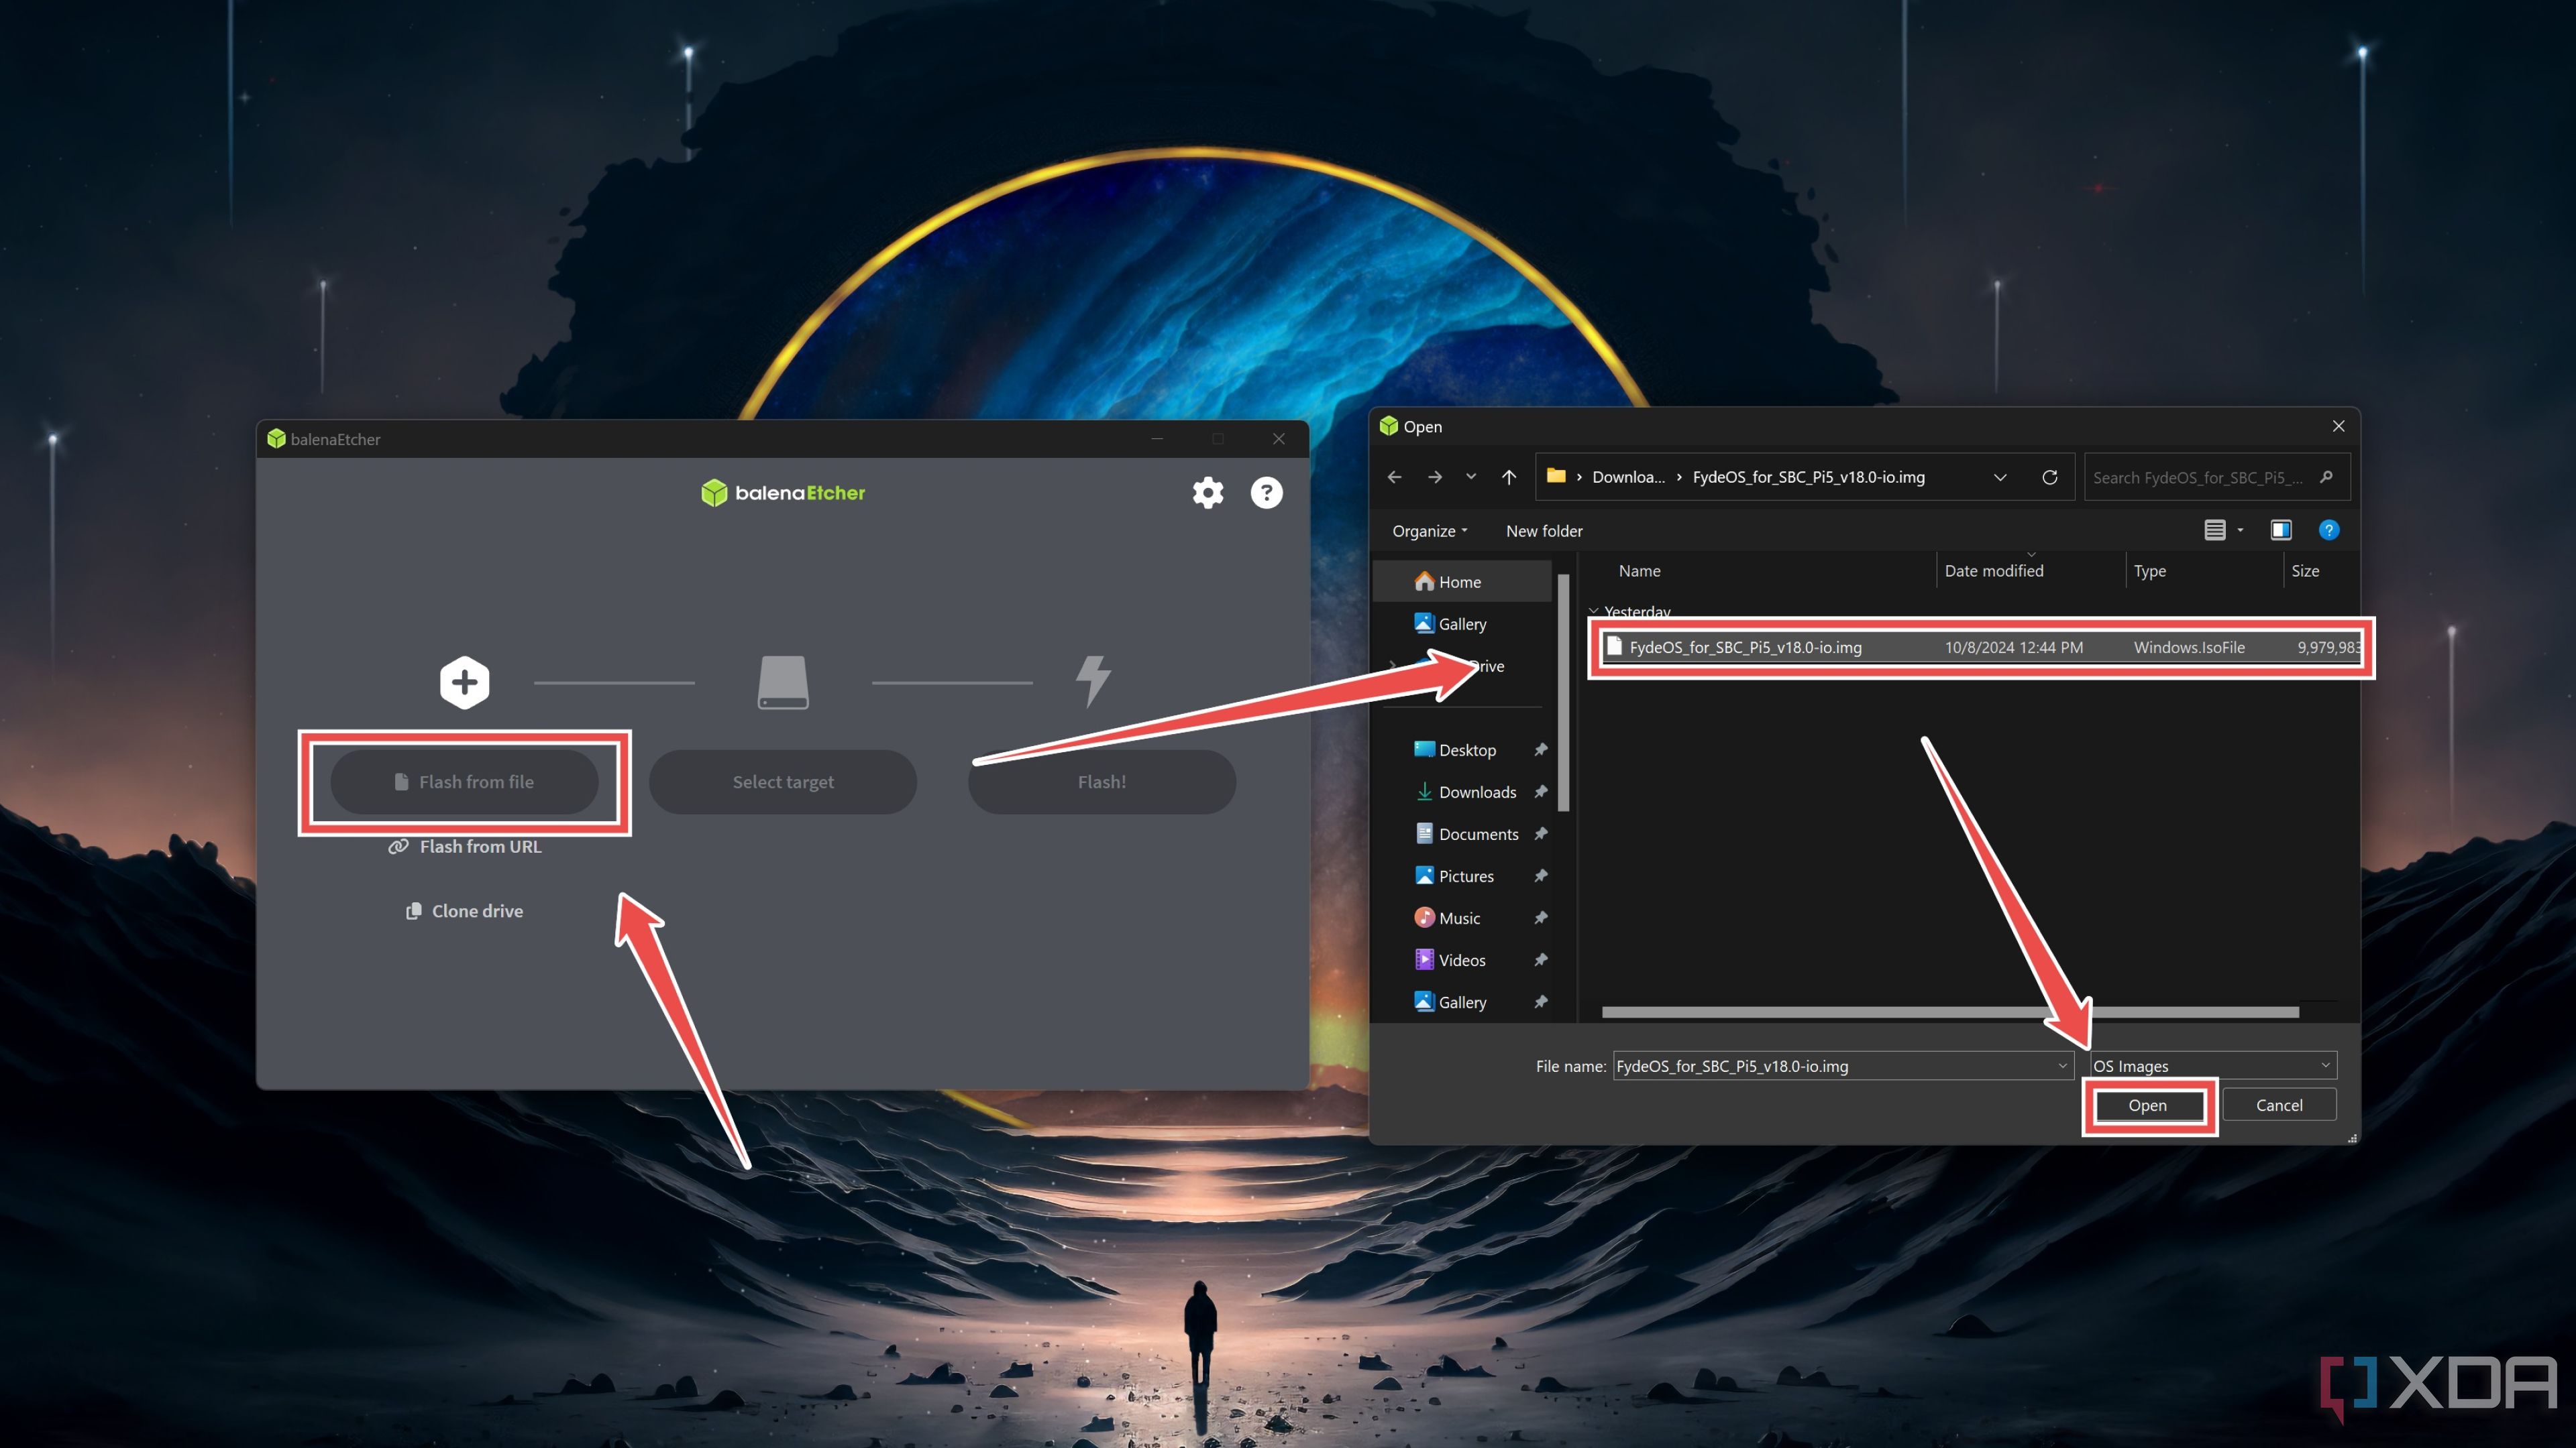Expand the view options dropdown in file dialog
The height and width of the screenshot is (1448, 2576).
[2238, 529]
